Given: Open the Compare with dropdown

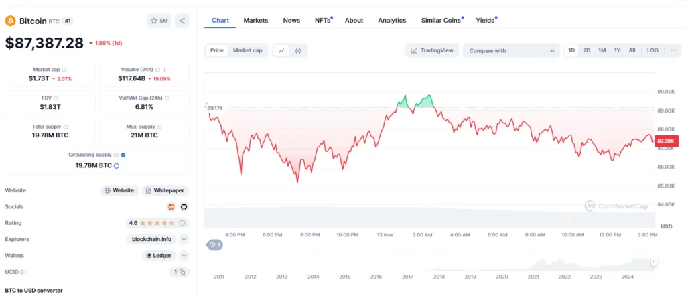Looking at the screenshot, I should tap(511, 50).
